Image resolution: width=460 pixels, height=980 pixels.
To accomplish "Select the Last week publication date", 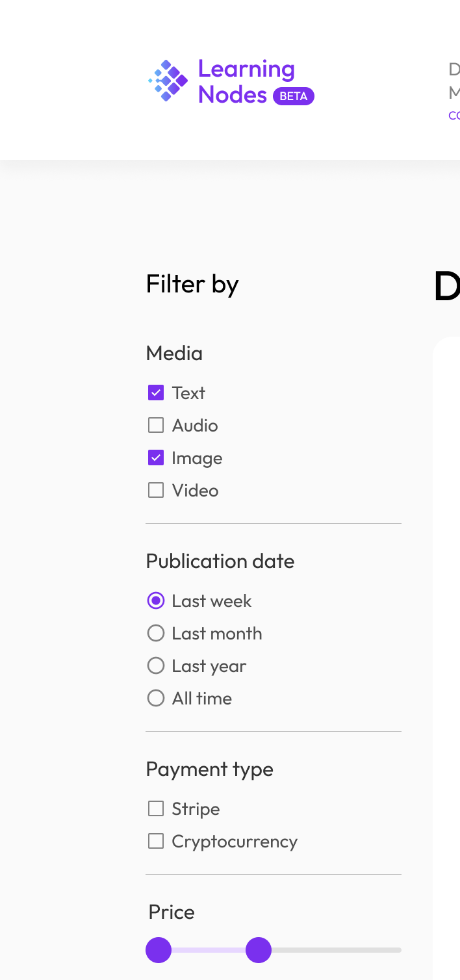I will [156, 600].
